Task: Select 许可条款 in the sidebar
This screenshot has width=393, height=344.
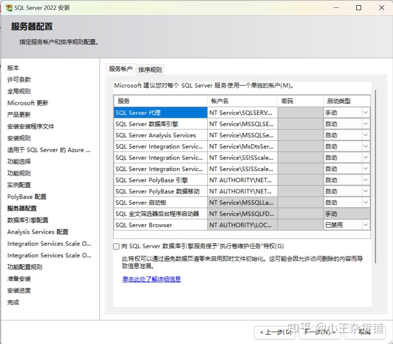Action: point(19,79)
